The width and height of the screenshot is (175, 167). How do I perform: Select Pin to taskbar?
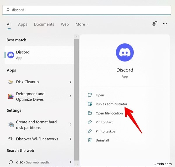pyautogui.click(x=106, y=131)
